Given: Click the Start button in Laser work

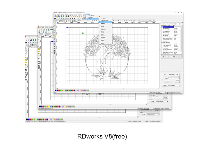Looking at the screenshot, I should 164,74.
